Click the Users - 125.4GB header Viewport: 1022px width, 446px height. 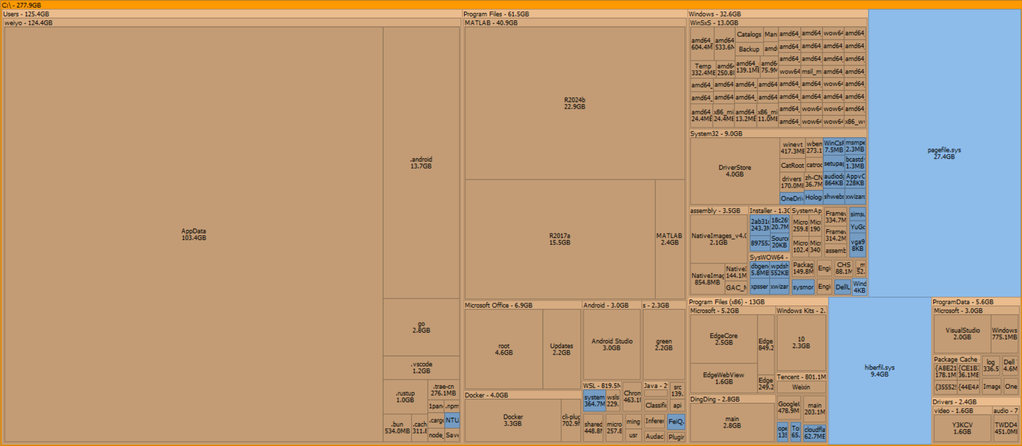232,14
